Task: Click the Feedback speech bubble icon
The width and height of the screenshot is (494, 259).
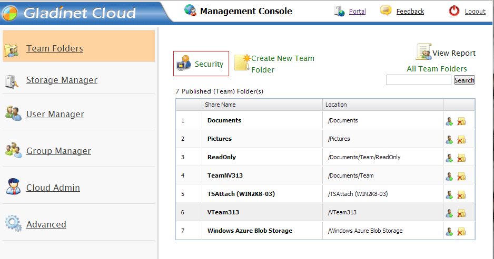Action: click(386, 11)
